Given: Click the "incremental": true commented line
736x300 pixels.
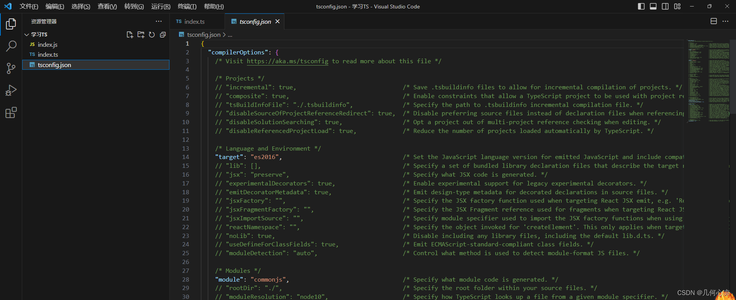Looking at the screenshot, I should pos(256,87).
